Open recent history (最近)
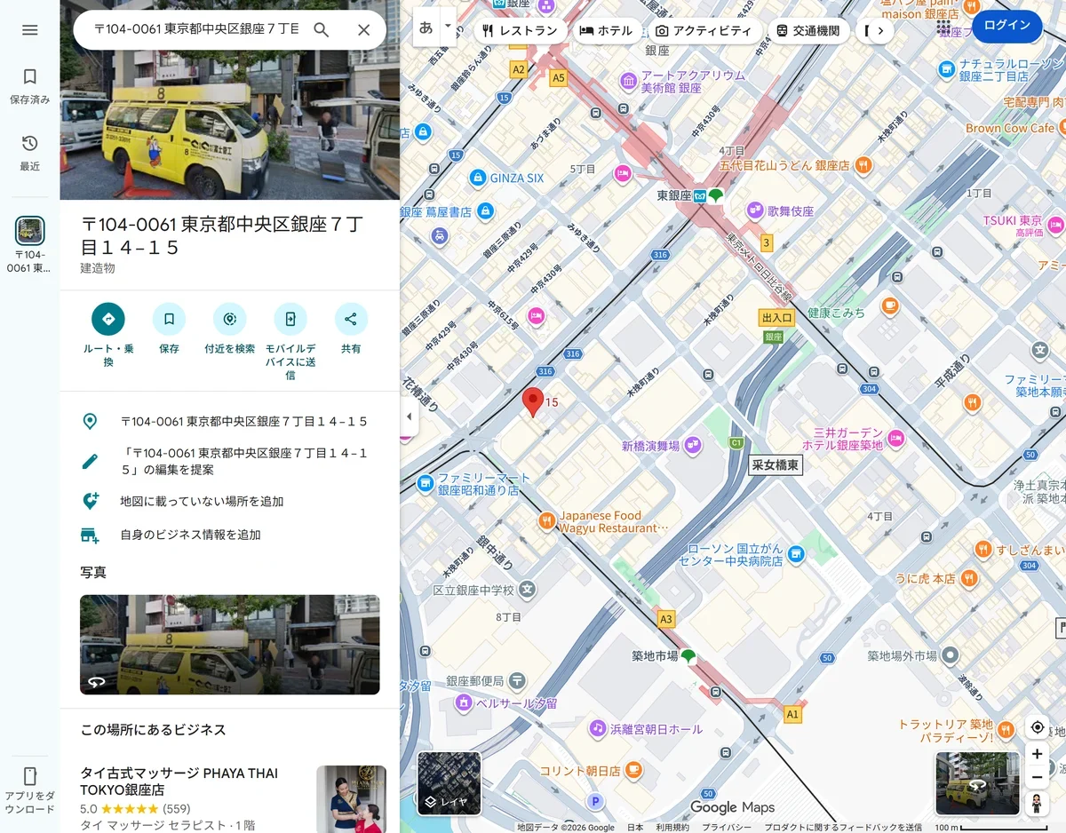The image size is (1066, 833). (30, 153)
